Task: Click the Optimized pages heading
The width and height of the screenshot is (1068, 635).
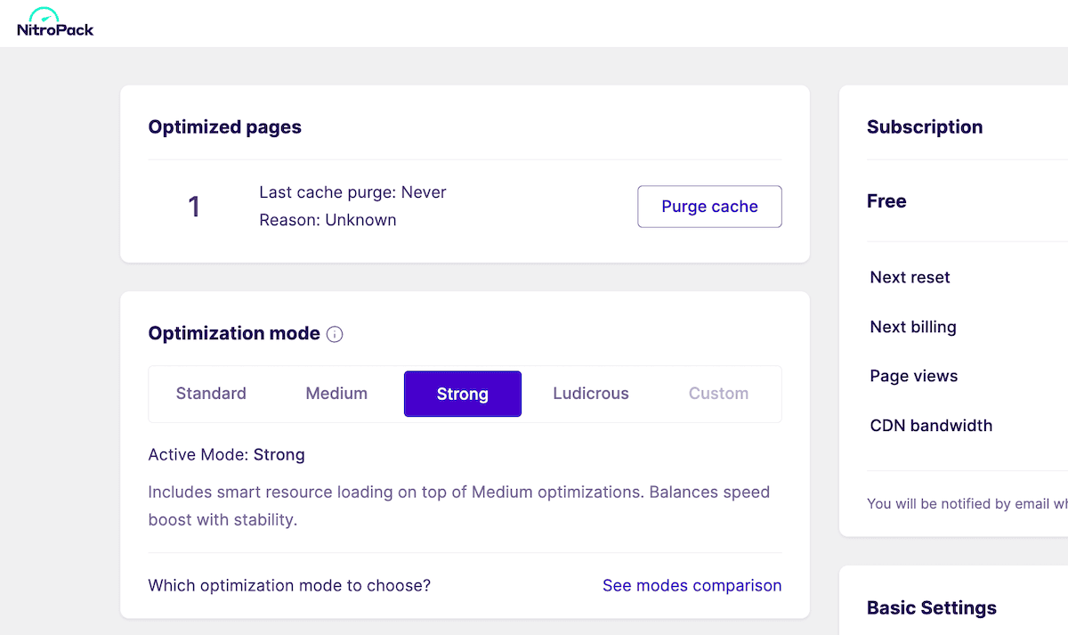Action: (x=224, y=127)
